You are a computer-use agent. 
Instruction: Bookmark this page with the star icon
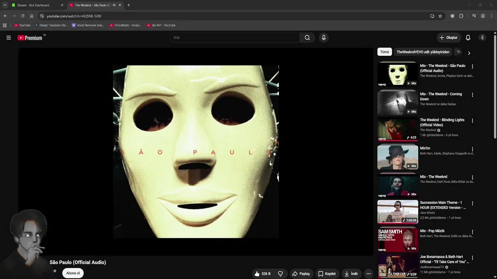(440, 16)
